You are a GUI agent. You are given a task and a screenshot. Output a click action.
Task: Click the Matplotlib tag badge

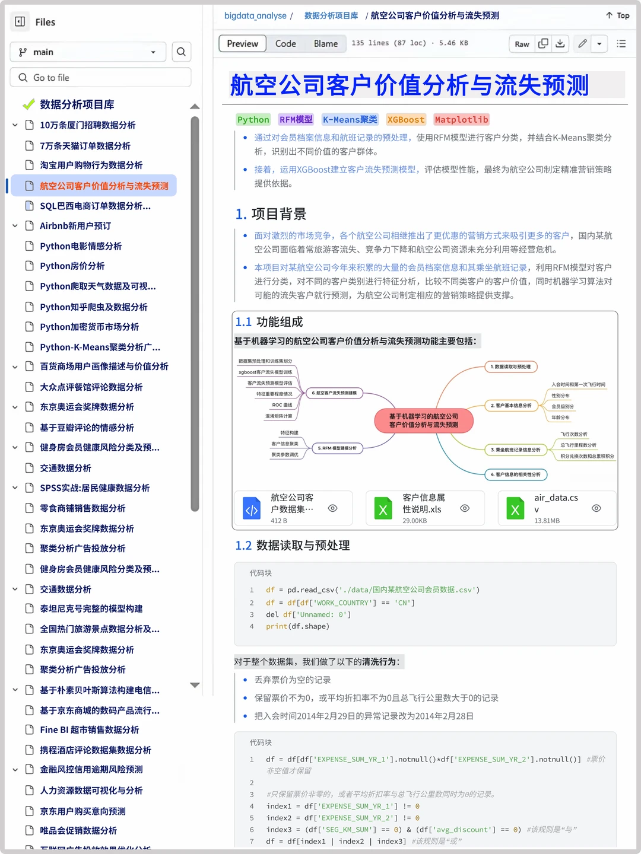[461, 120]
